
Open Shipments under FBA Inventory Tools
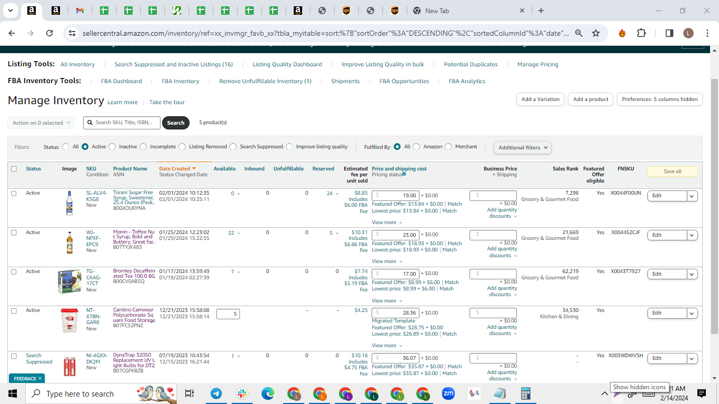coord(345,81)
